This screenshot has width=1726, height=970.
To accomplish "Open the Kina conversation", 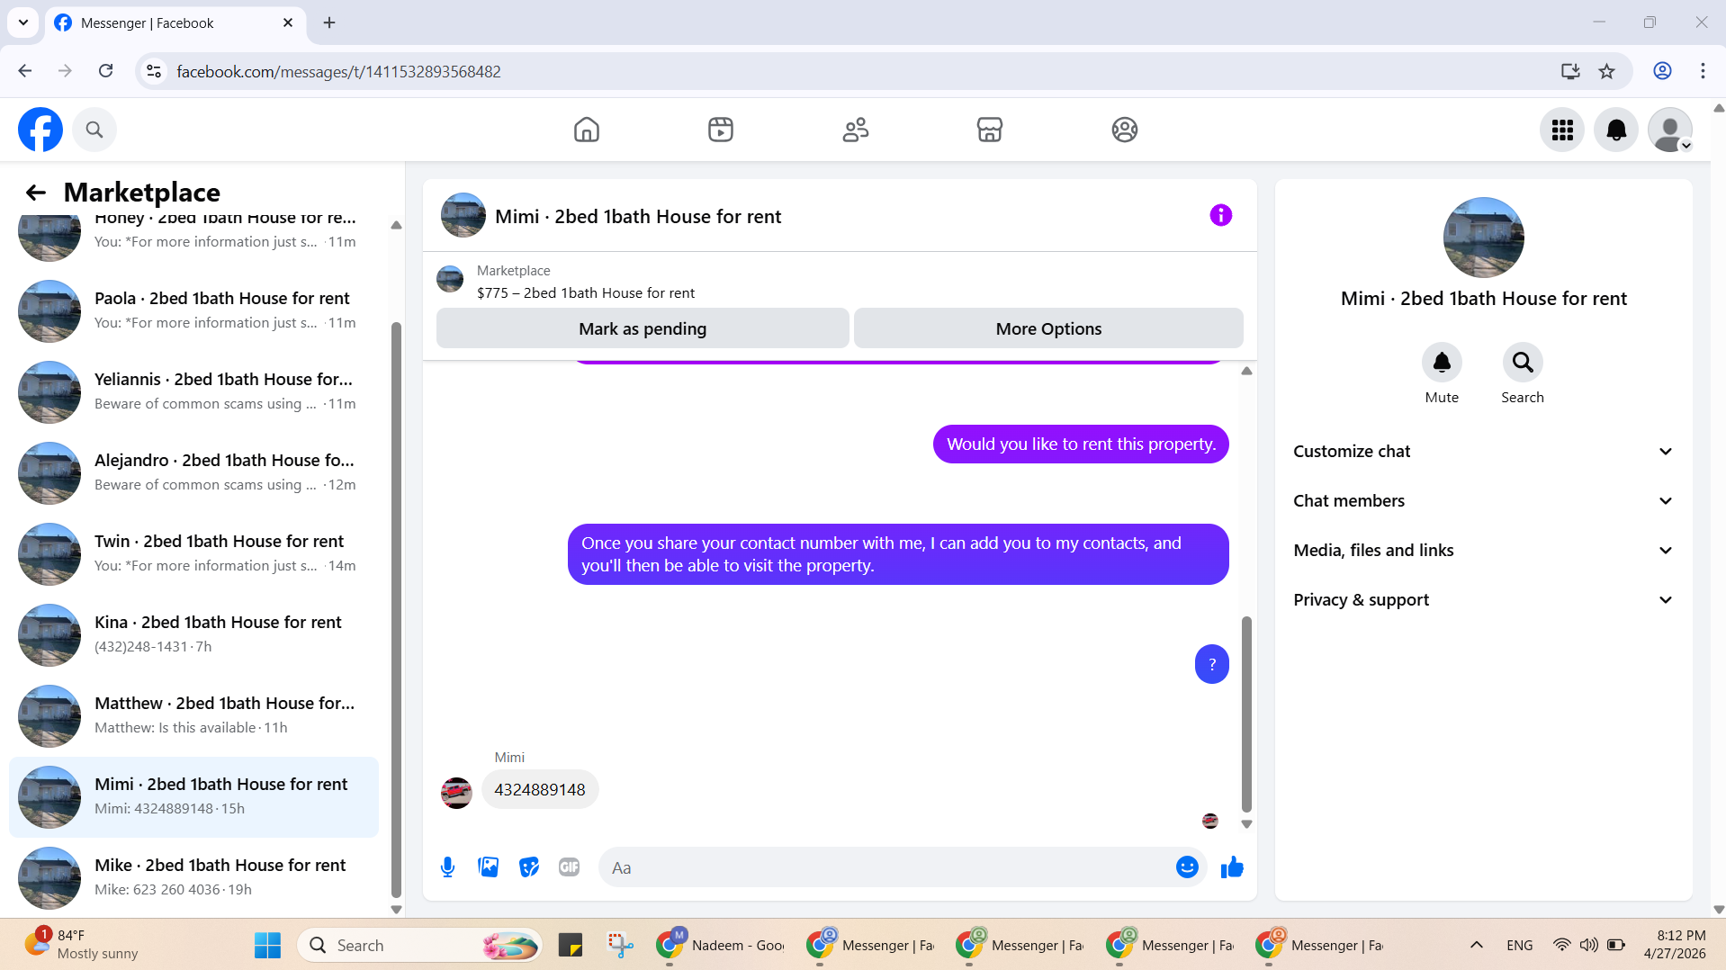I will tap(193, 634).
